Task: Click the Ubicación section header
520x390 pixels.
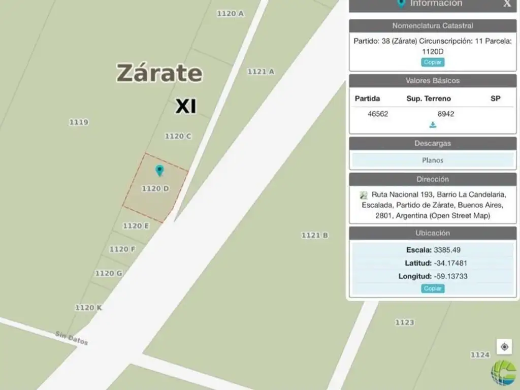Action: point(433,233)
